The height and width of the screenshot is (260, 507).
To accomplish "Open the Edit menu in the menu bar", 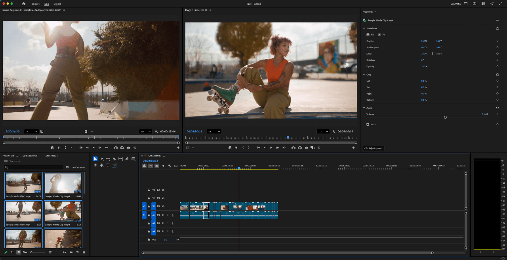I will point(46,4).
